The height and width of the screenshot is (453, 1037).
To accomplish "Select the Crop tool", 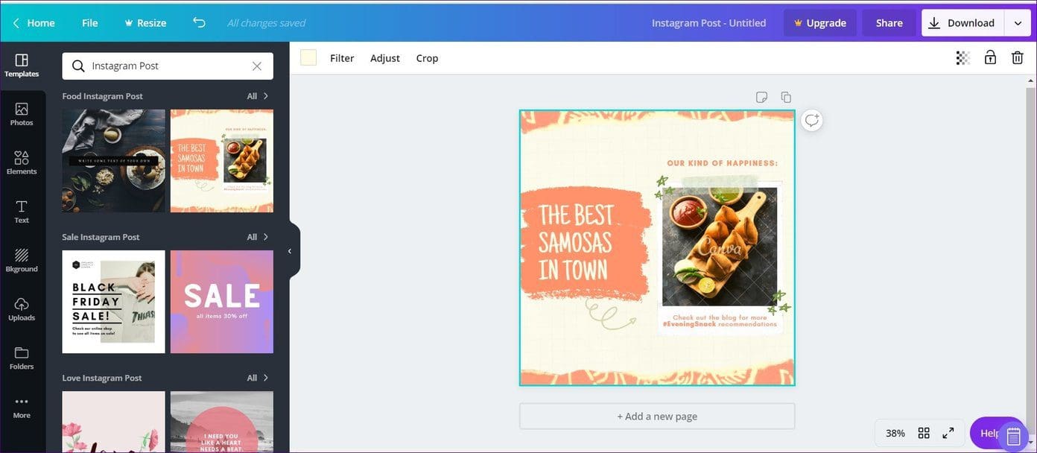I will (x=427, y=58).
